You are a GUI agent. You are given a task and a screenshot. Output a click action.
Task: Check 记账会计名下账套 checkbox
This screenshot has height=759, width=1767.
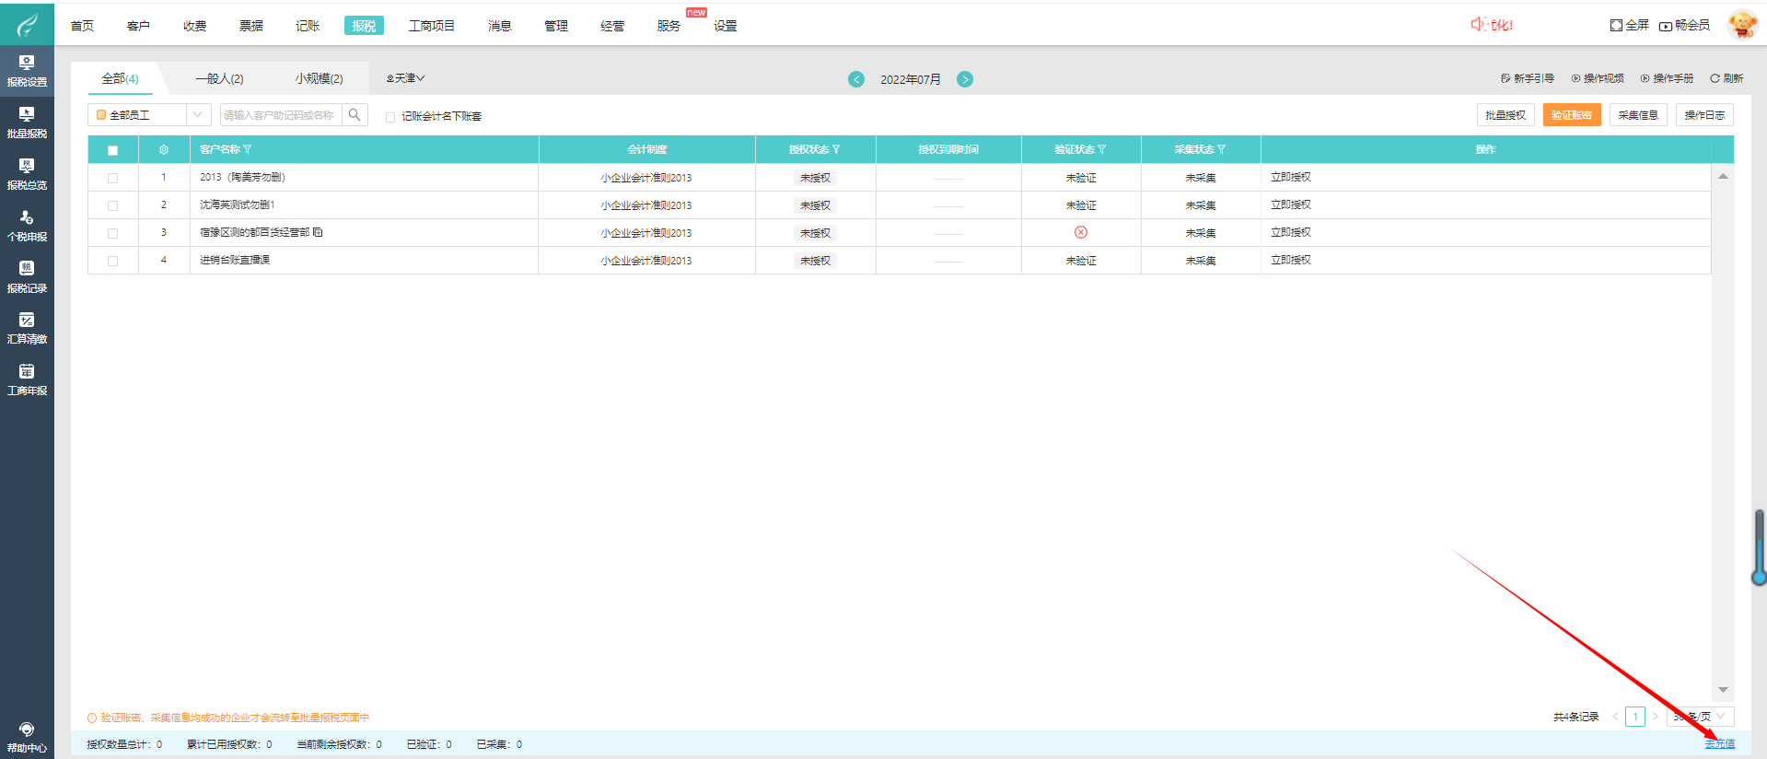click(390, 117)
